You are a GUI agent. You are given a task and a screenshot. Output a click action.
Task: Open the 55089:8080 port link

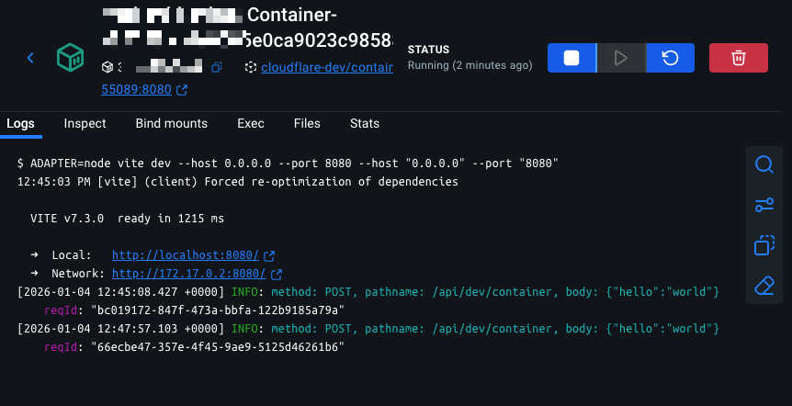click(138, 90)
